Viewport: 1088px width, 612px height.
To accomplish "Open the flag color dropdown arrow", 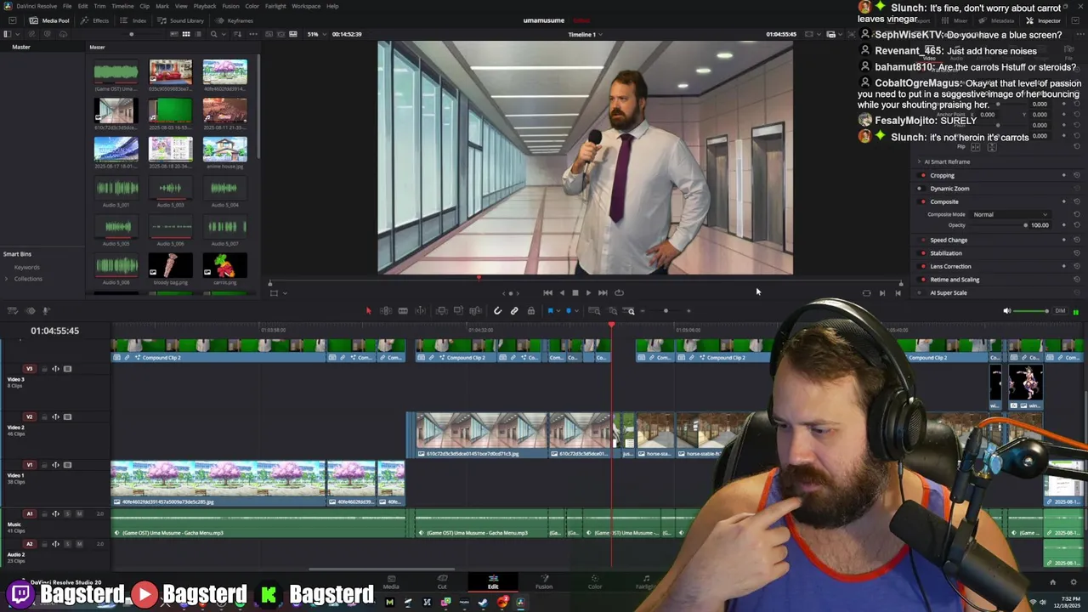I will tap(558, 311).
